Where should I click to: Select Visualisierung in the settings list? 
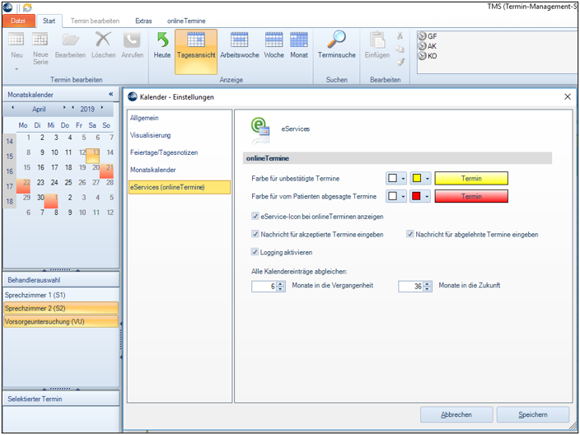click(x=151, y=135)
